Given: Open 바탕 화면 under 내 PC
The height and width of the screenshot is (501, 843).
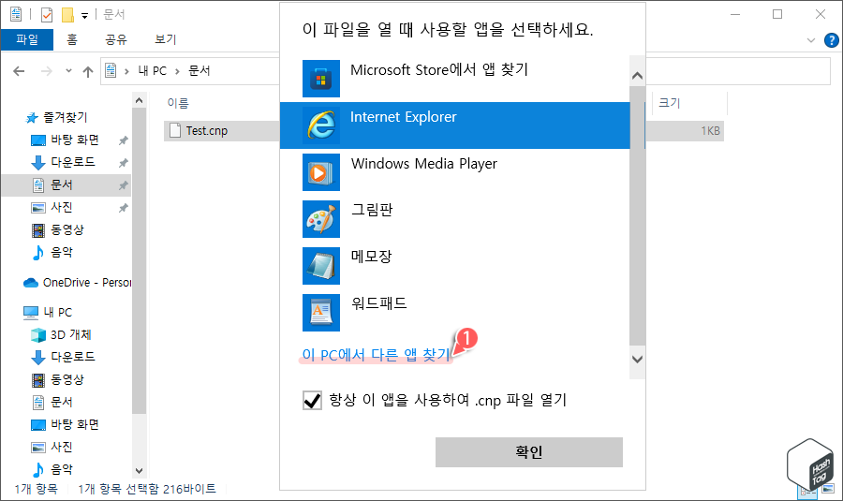Looking at the screenshot, I should click(x=65, y=424).
